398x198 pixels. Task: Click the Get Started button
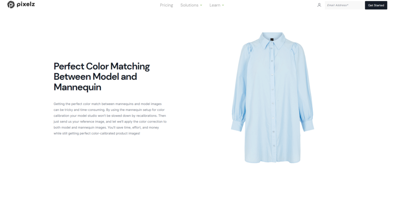pyautogui.click(x=376, y=5)
